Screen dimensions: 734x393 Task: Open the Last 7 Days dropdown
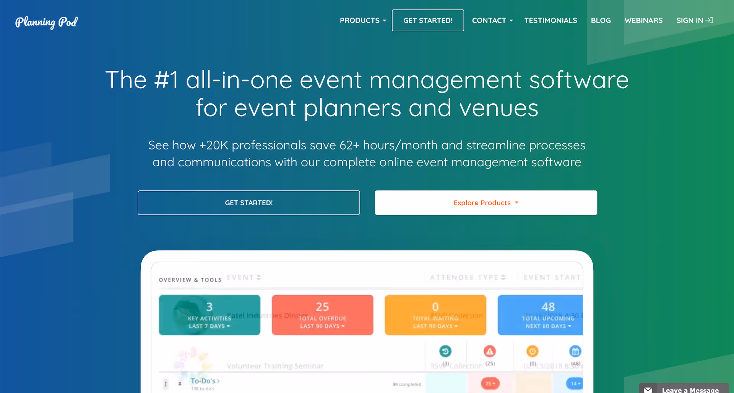(209, 326)
